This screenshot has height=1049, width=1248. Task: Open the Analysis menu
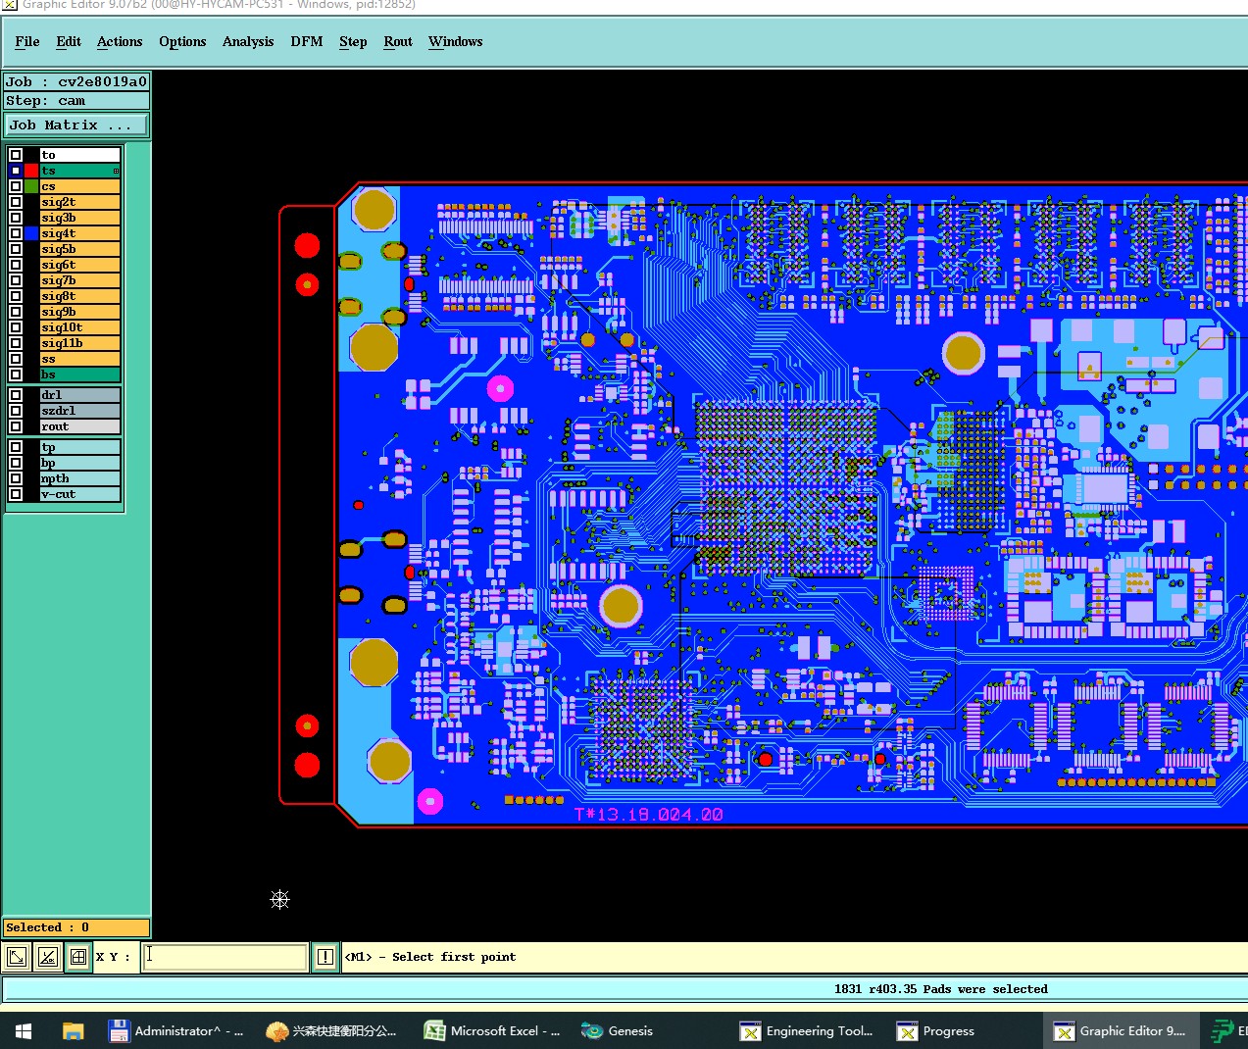coord(248,41)
